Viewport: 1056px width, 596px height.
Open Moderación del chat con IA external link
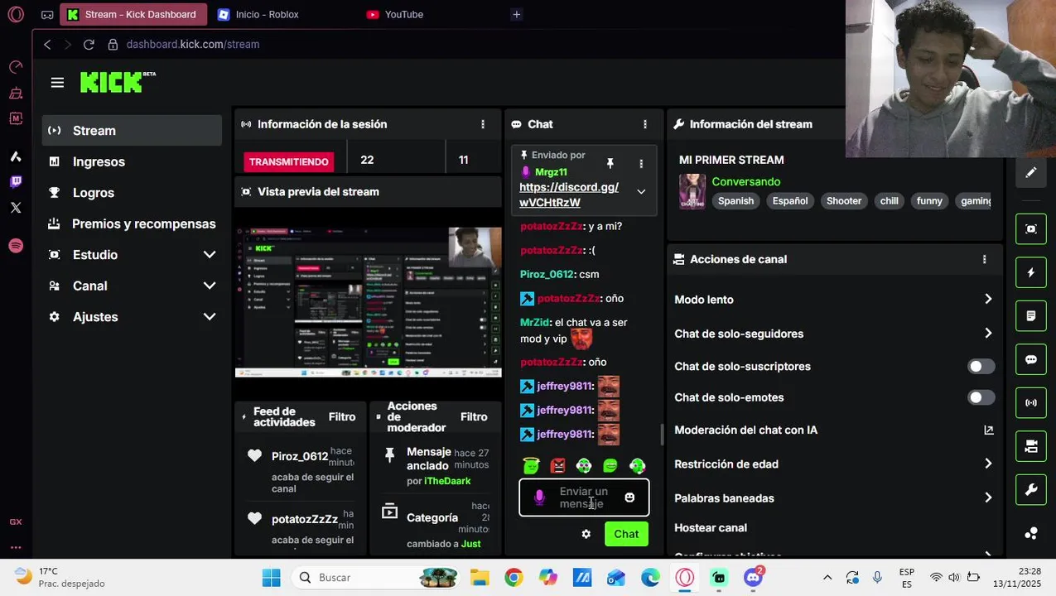pyautogui.click(x=988, y=430)
